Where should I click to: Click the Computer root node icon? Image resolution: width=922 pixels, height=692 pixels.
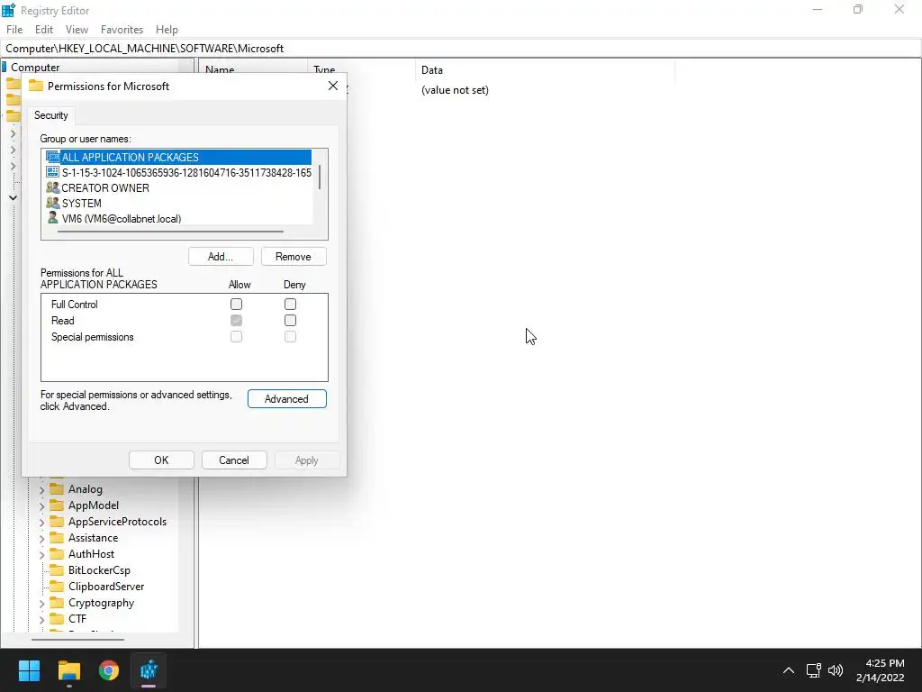pos(5,67)
